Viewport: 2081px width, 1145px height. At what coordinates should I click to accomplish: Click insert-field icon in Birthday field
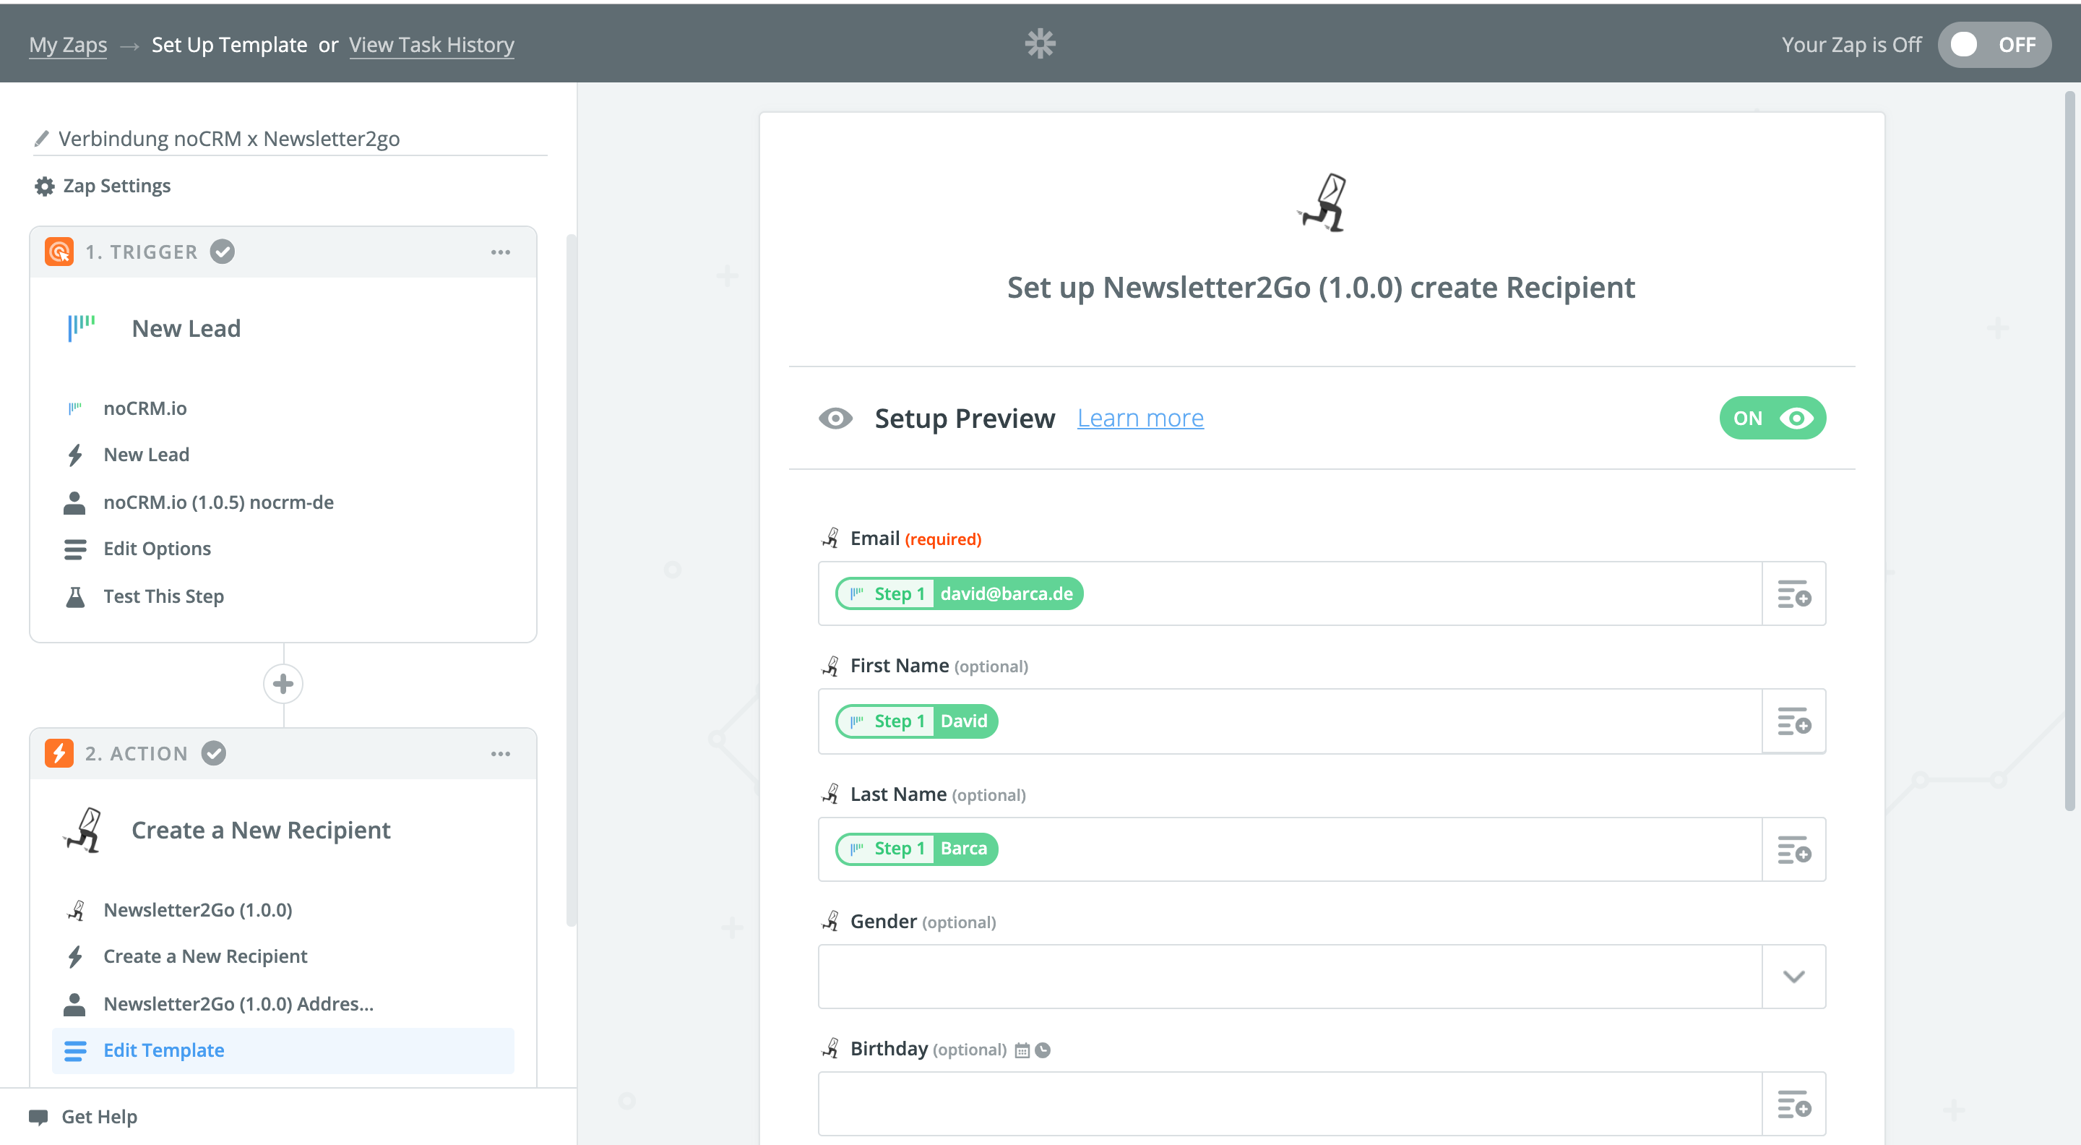[x=1793, y=1104]
